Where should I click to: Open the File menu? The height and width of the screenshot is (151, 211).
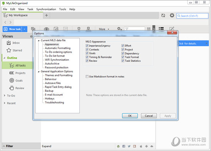tap(5, 9)
